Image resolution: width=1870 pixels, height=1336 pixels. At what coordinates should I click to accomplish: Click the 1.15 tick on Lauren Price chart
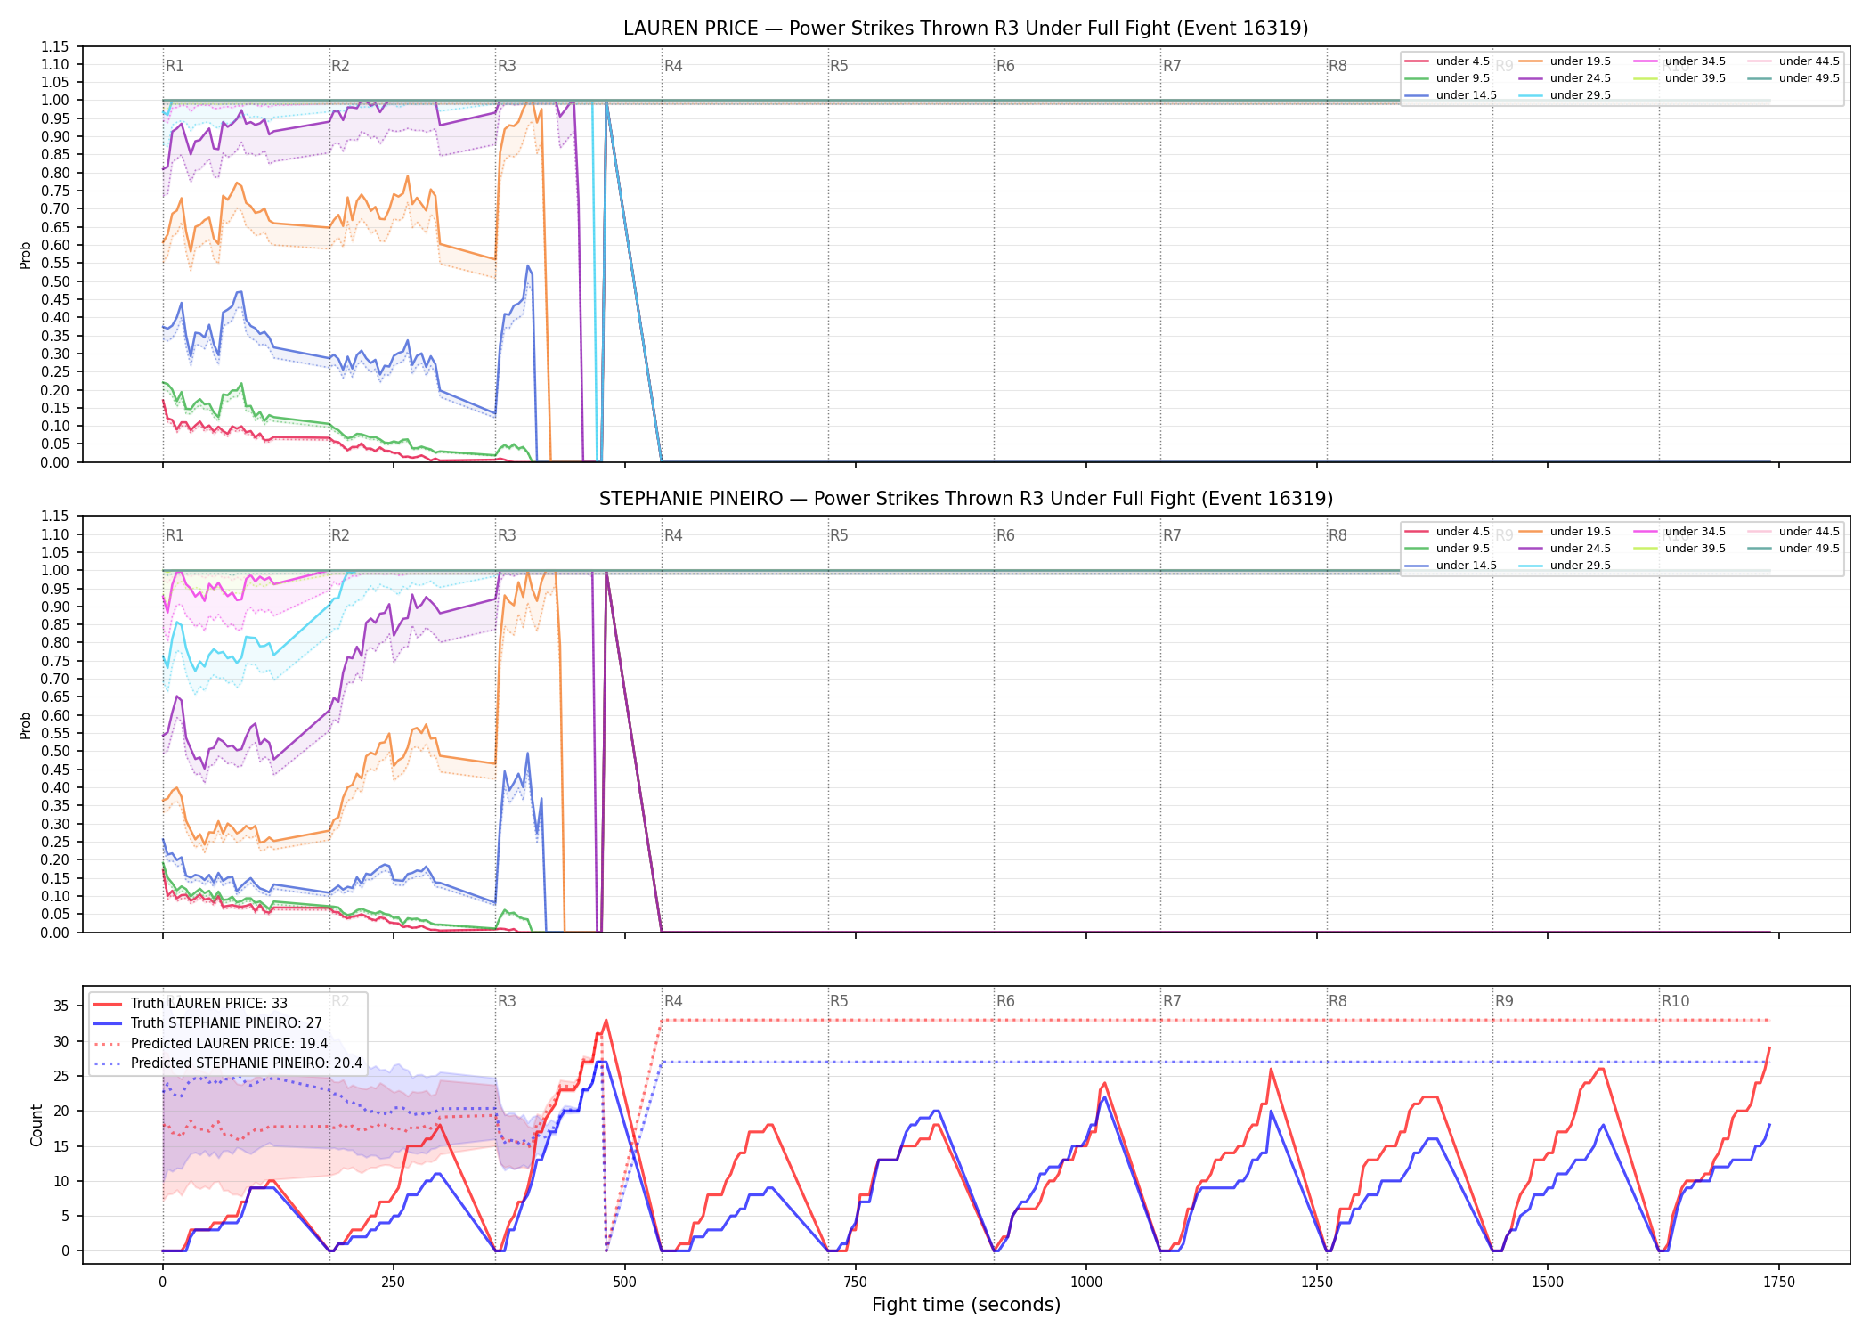pyautogui.click(x=55, y=46)
